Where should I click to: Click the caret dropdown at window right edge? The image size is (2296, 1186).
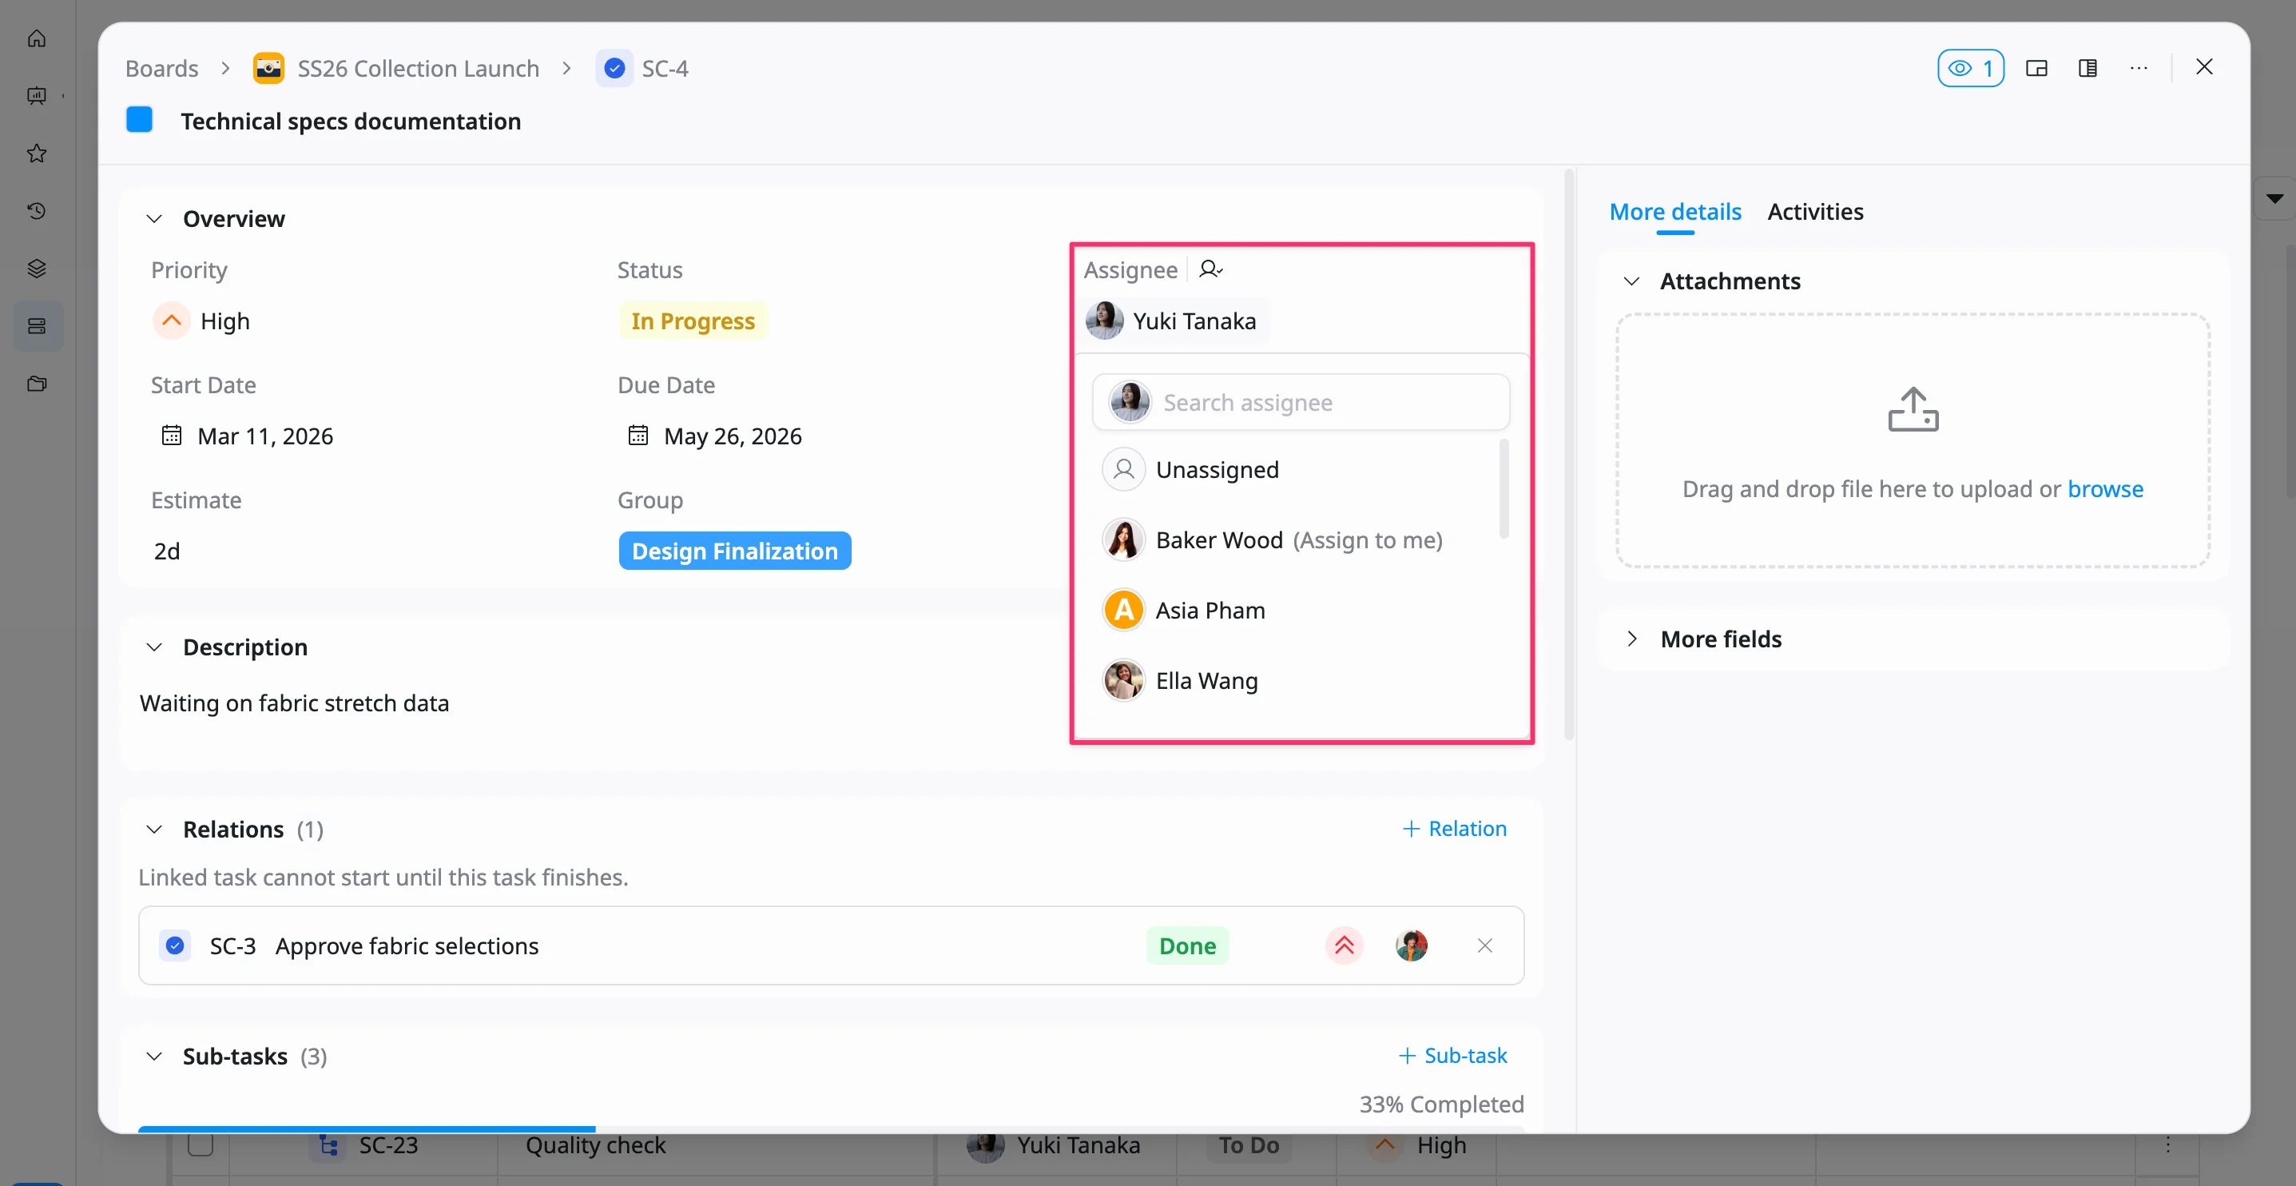coord(2274,198)
